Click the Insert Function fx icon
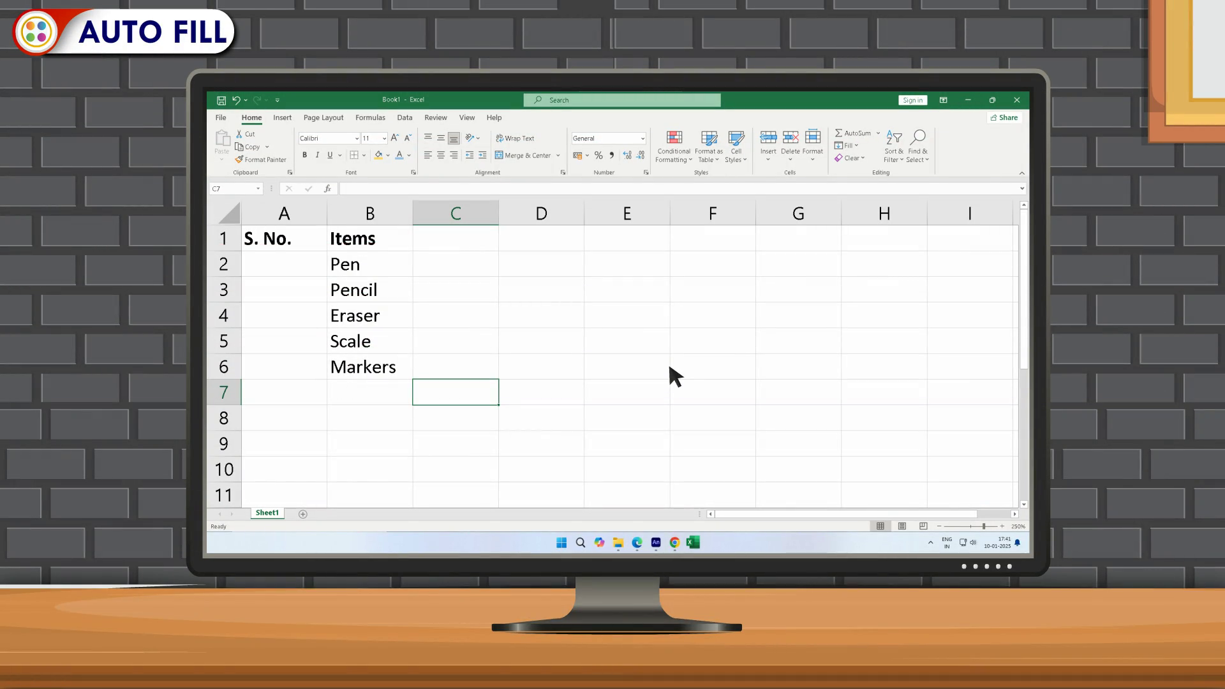This screenshot has width=1225, height=689. click(327, 189)
